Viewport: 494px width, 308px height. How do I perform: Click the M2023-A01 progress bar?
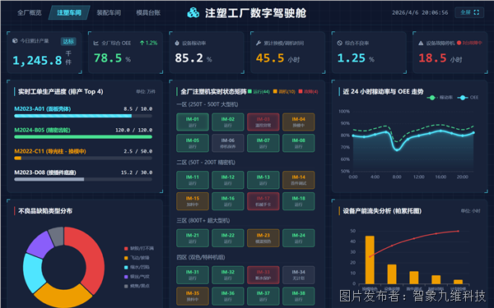tap(83, 116)
